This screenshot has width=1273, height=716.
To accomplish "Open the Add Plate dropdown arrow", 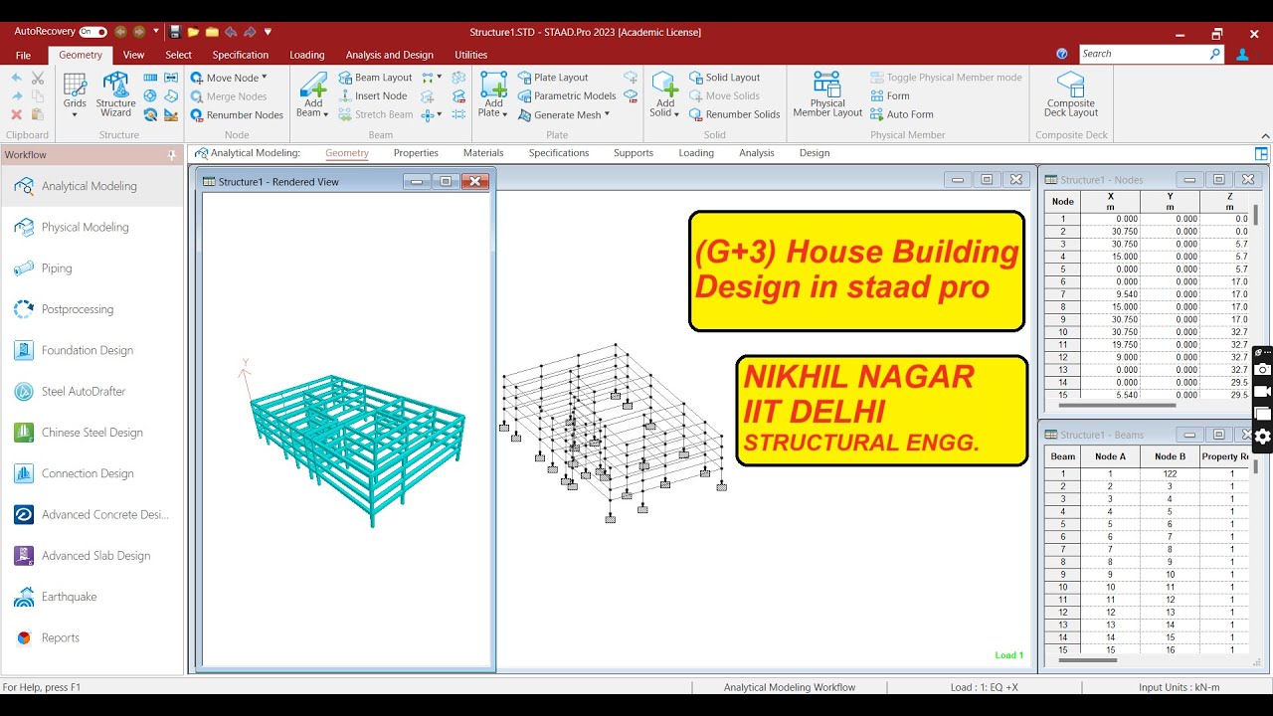I will click(x=504, y=113).
